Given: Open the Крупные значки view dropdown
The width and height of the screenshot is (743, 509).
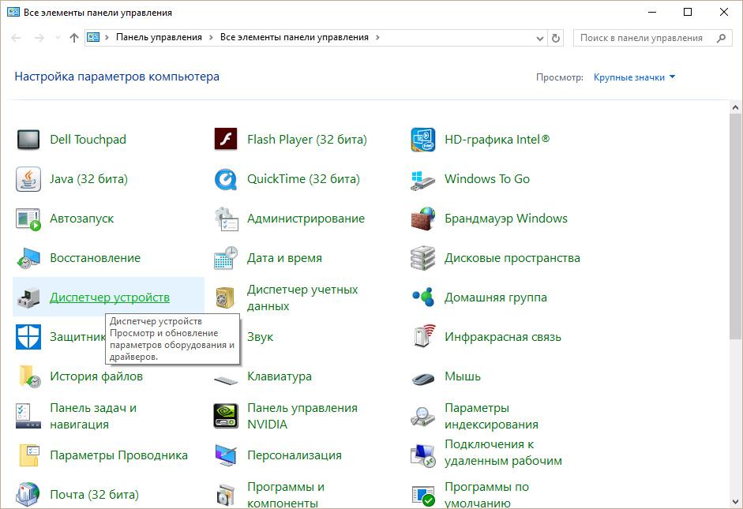Looking at the screenshot, I should click(x=634, y=77).
